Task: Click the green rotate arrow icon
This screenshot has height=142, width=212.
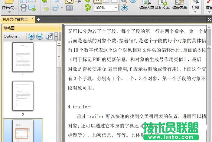Action: [88, 8]
